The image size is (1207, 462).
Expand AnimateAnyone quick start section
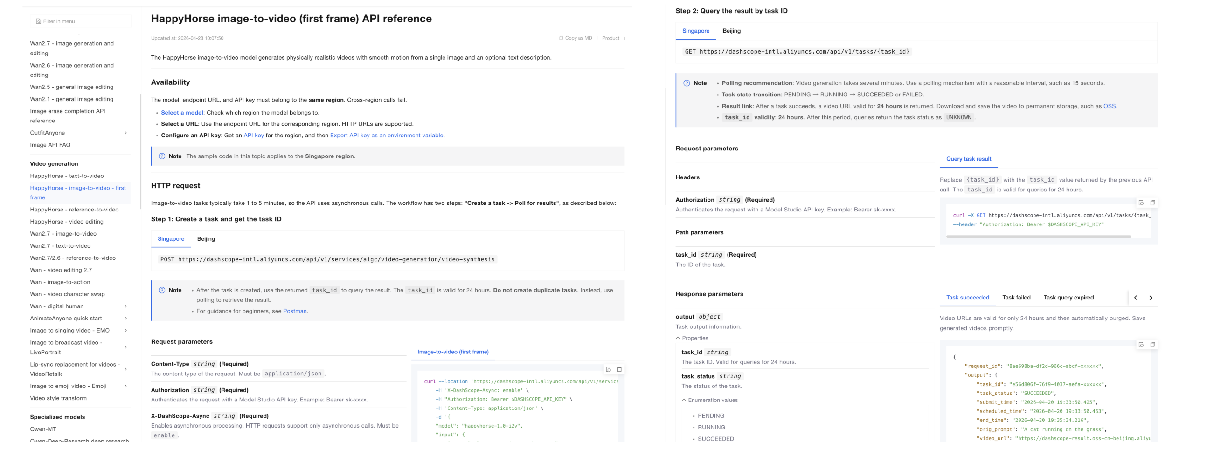[125, 319]
